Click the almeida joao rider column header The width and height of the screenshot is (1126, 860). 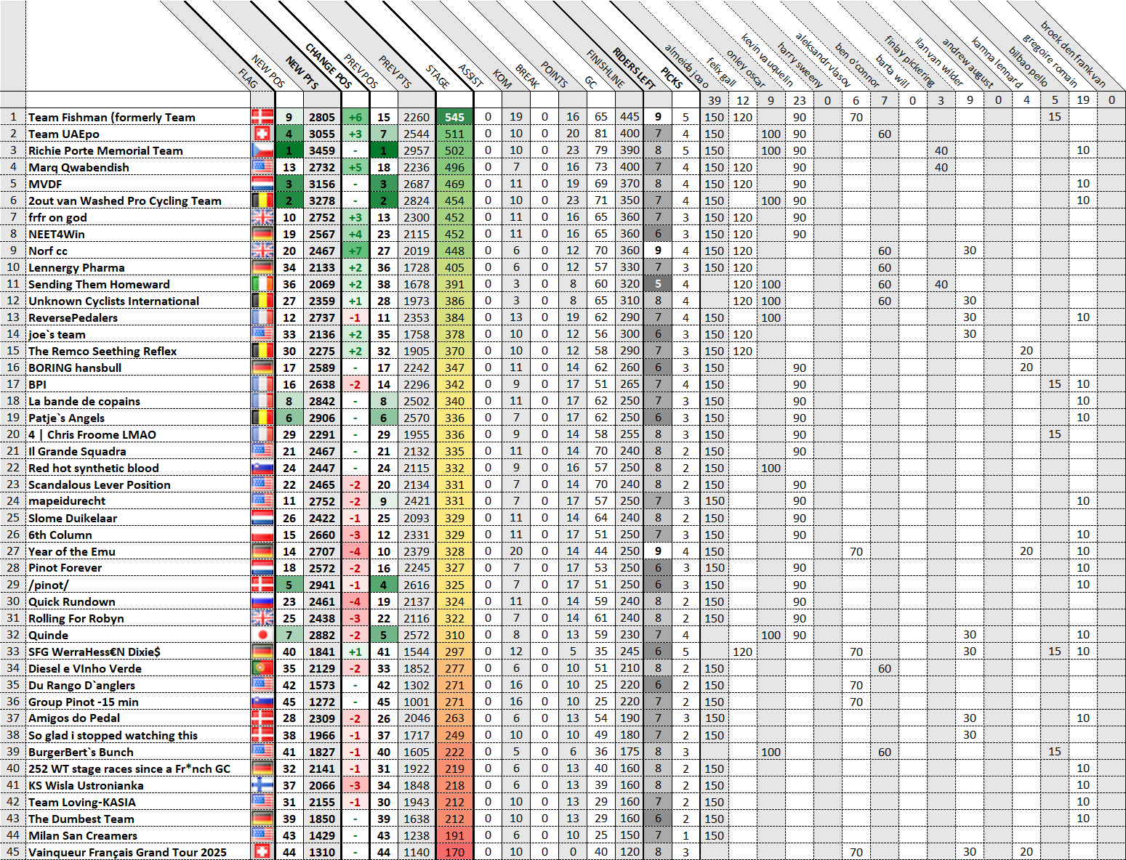coord(685,65)
